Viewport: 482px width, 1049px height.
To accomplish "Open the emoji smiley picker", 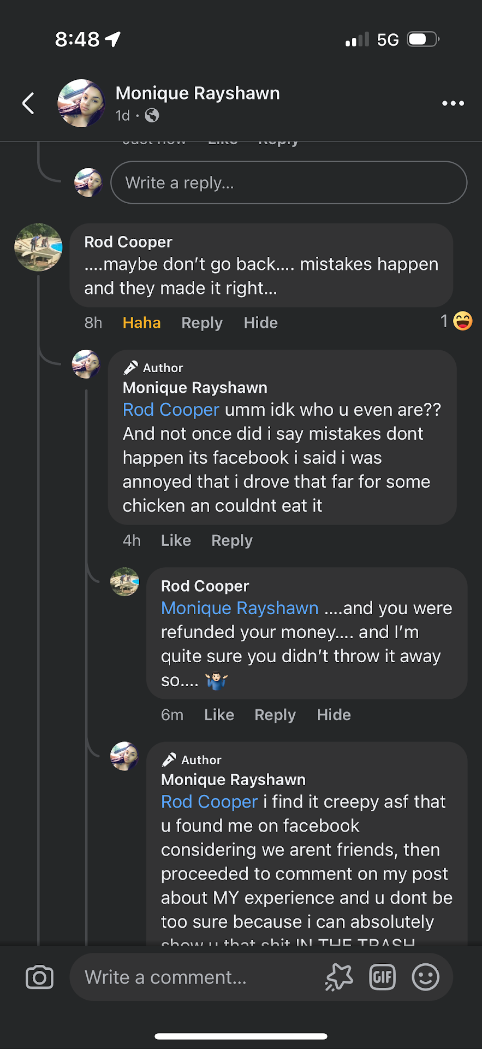I will tap(425, 977).
